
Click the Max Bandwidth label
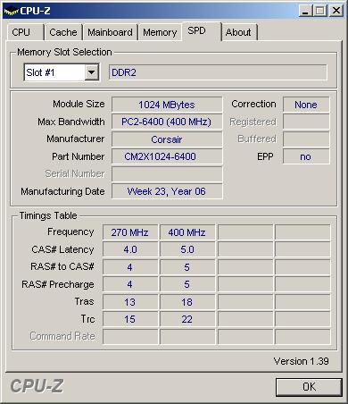[71, 122]
